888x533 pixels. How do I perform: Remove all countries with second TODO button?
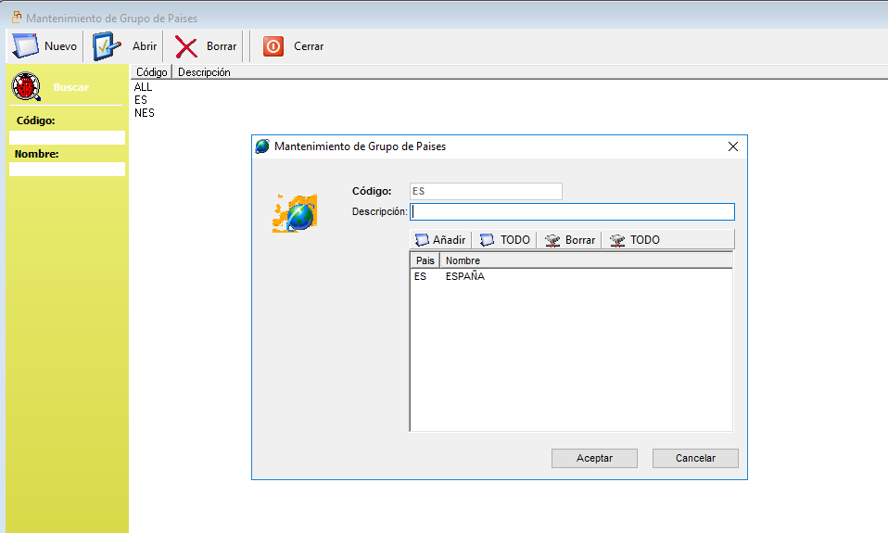pos(617,240)
